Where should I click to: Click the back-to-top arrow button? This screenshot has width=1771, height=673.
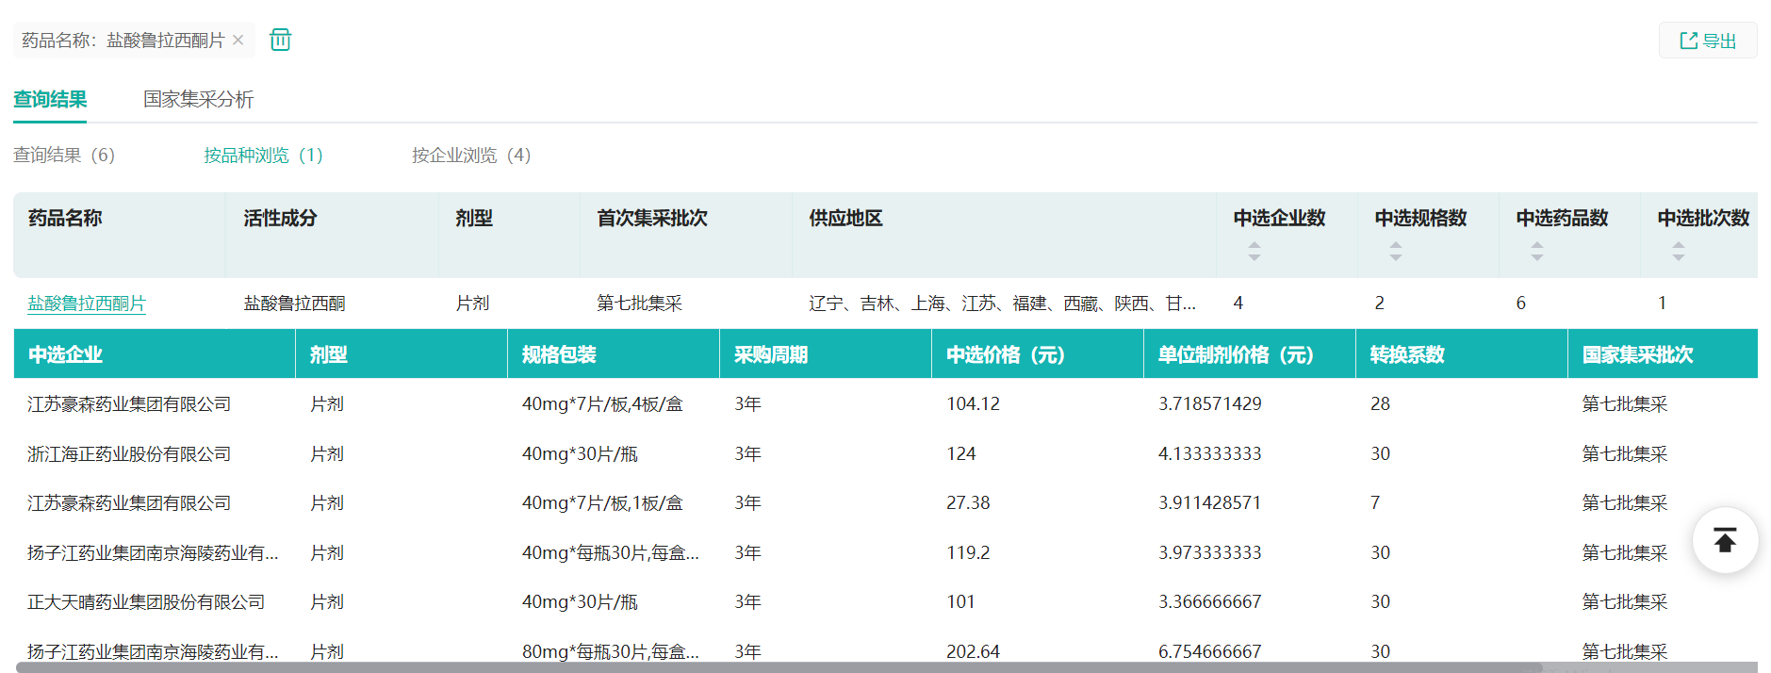tap(1724, 540)
